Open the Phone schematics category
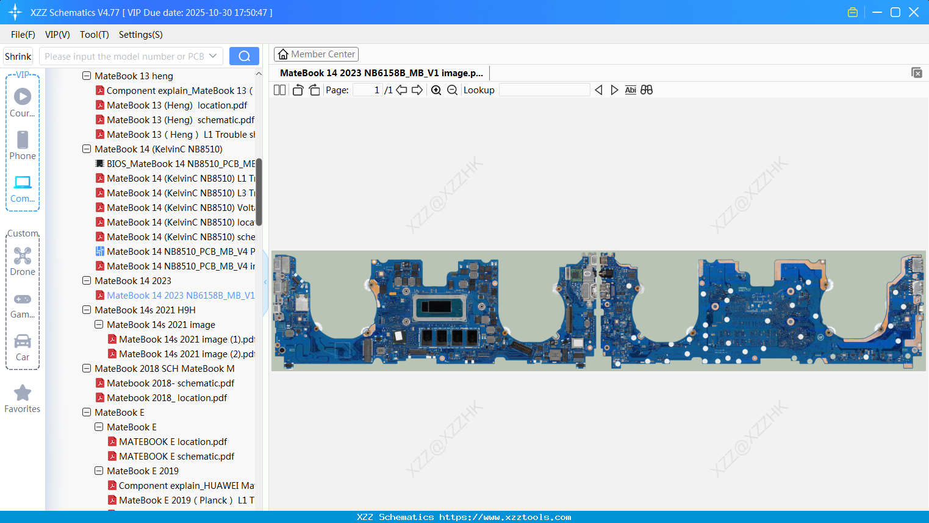Screen dimensions: 929x523 pos(23,146)
